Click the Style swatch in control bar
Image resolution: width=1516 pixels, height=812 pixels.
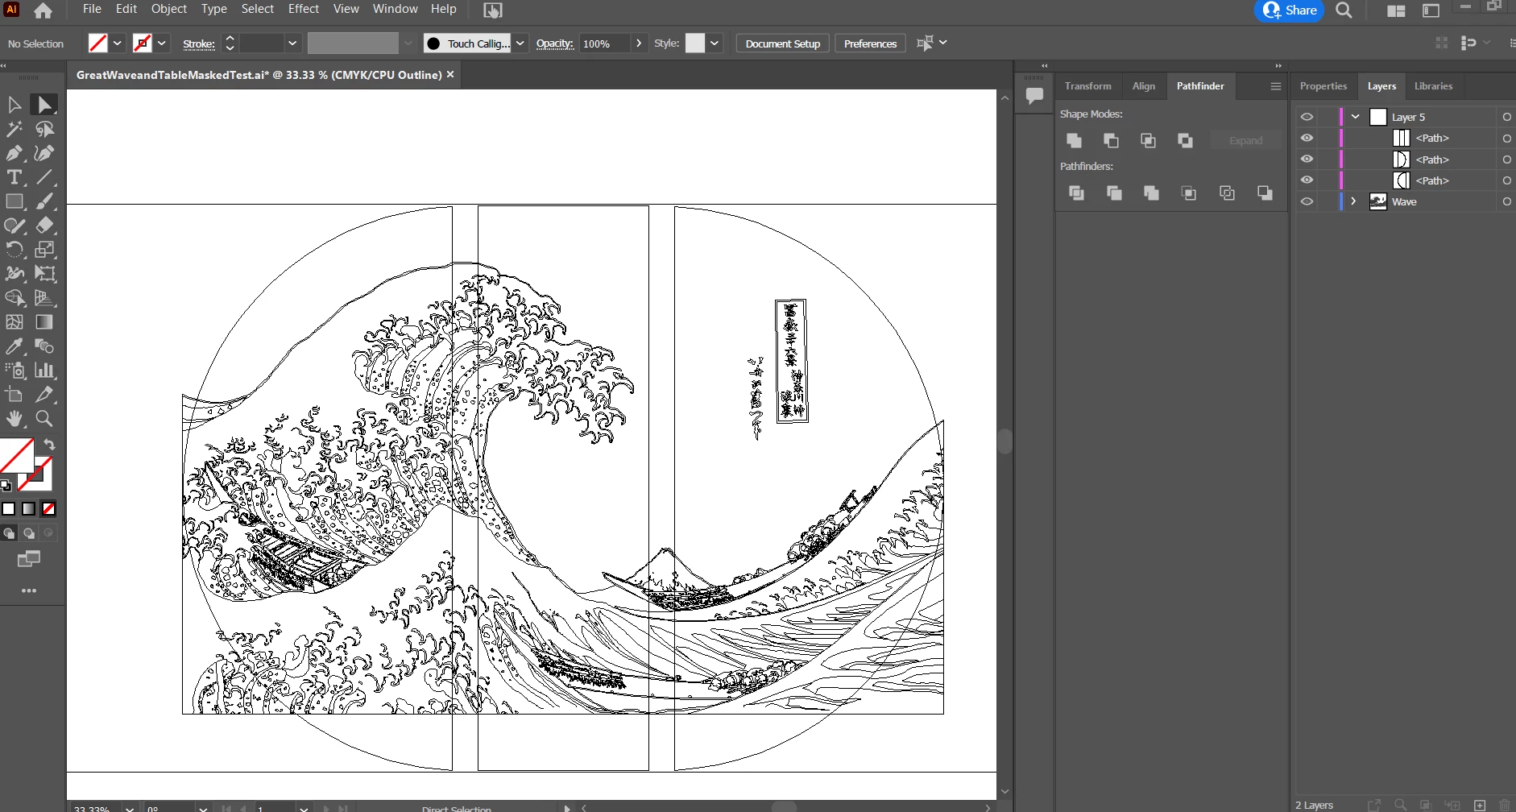click(x=695, y=43)
